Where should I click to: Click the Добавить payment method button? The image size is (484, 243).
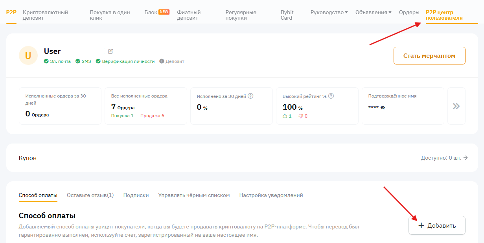pos(437,225)
